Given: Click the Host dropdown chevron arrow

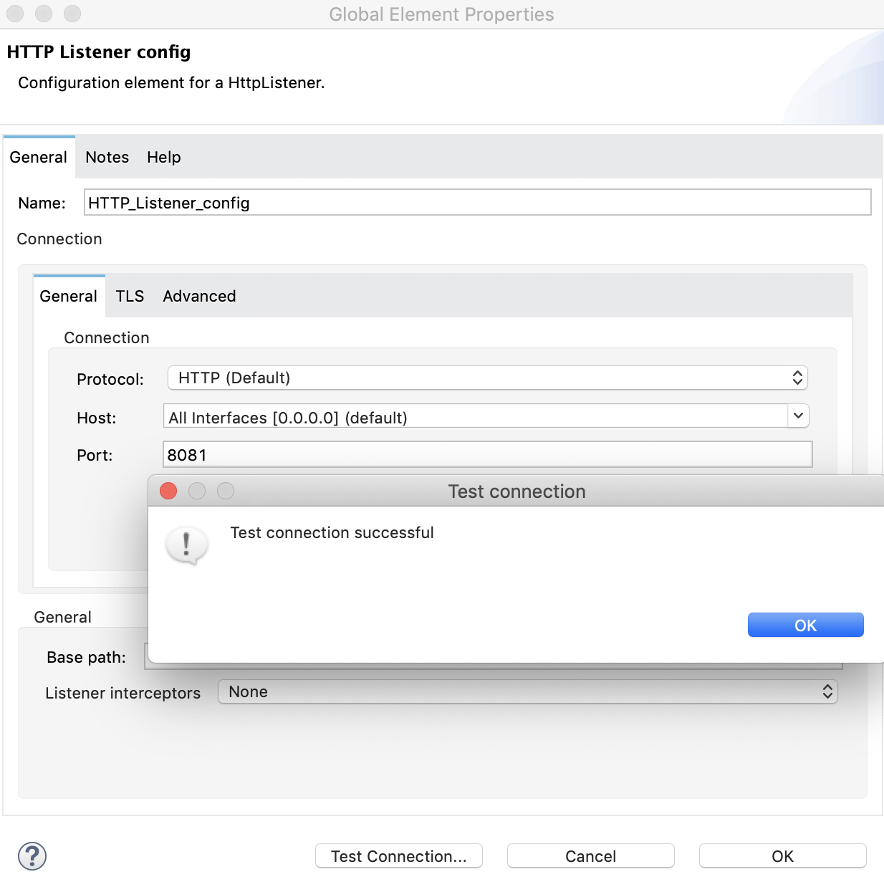Looking at the screenshot, I should 798,416.
